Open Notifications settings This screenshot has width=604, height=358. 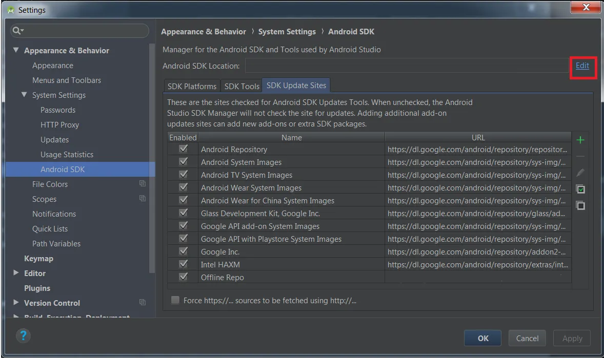(54, 214)
